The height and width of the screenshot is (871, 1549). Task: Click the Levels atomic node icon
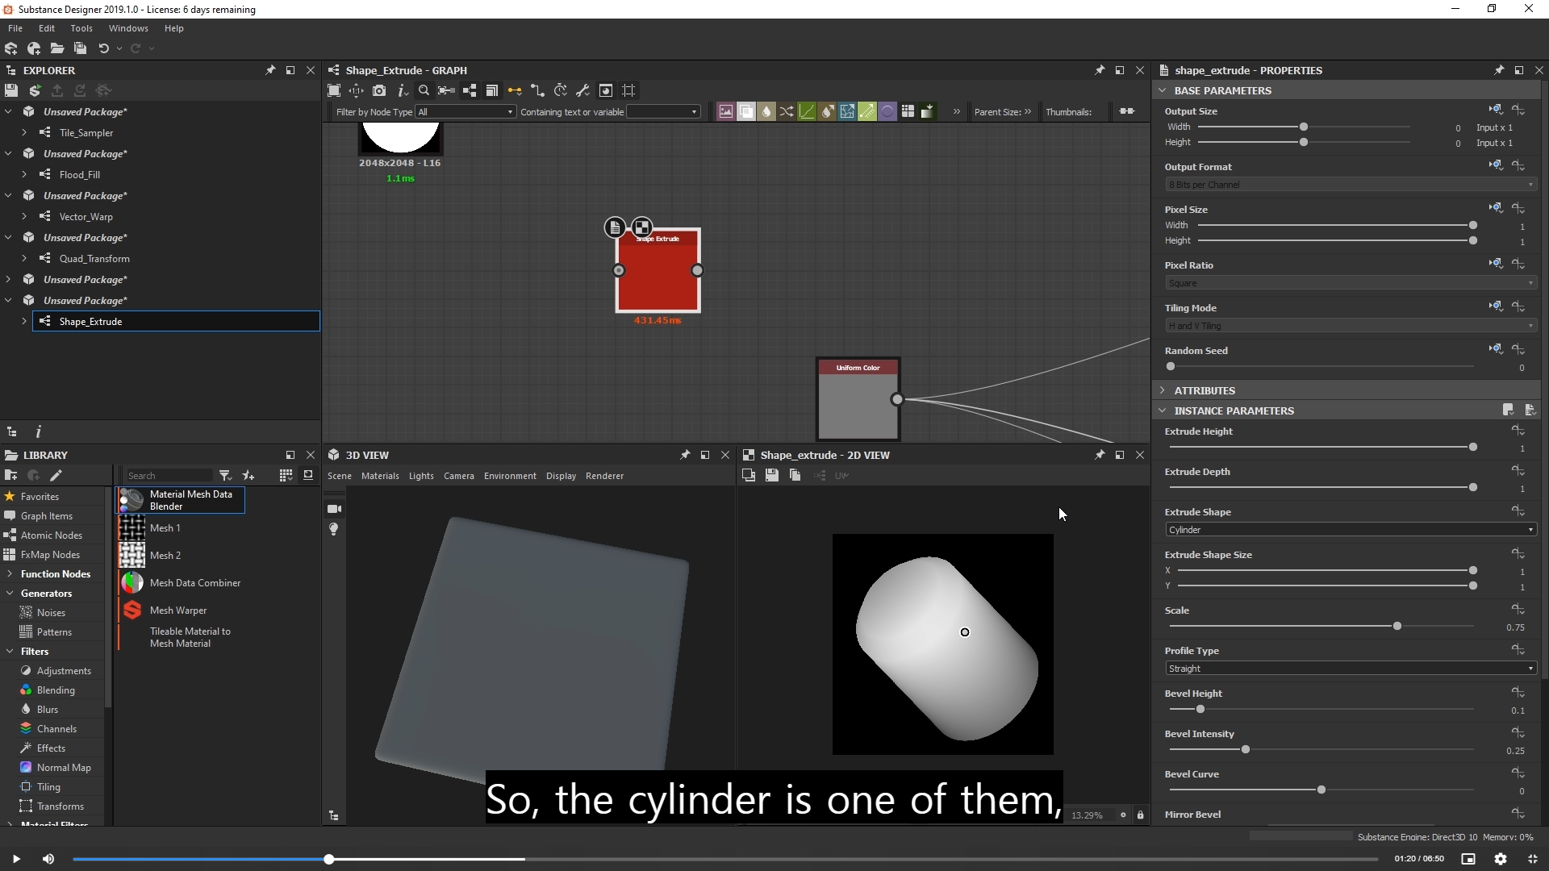click(807, 112)
